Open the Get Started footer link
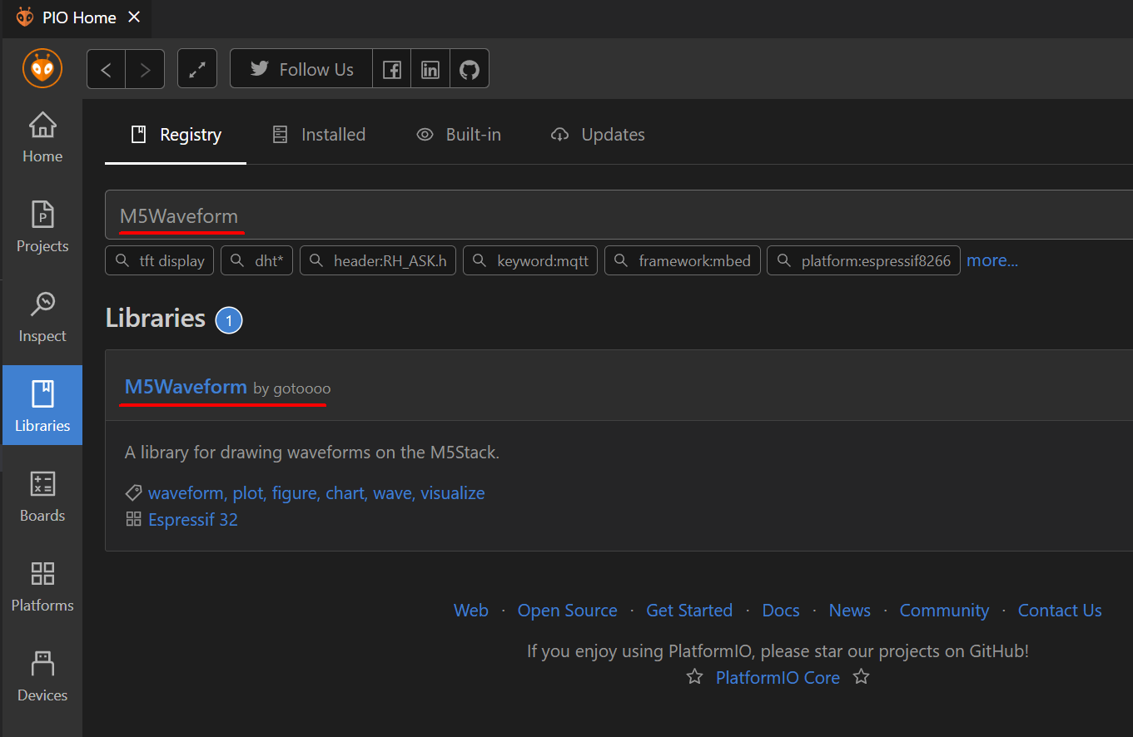 [689, 611]
